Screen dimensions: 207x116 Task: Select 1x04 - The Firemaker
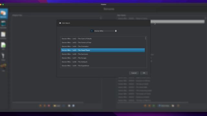click(103, 46)
